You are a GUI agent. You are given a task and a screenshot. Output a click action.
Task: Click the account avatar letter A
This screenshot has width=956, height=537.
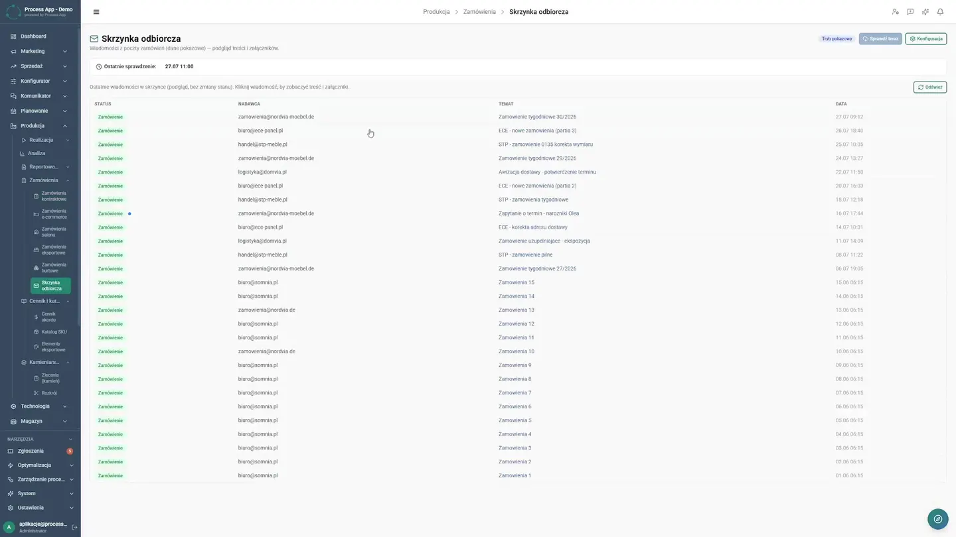9,527
